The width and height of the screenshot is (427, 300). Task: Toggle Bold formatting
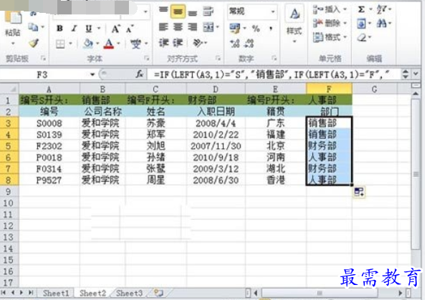pos(59,29)
